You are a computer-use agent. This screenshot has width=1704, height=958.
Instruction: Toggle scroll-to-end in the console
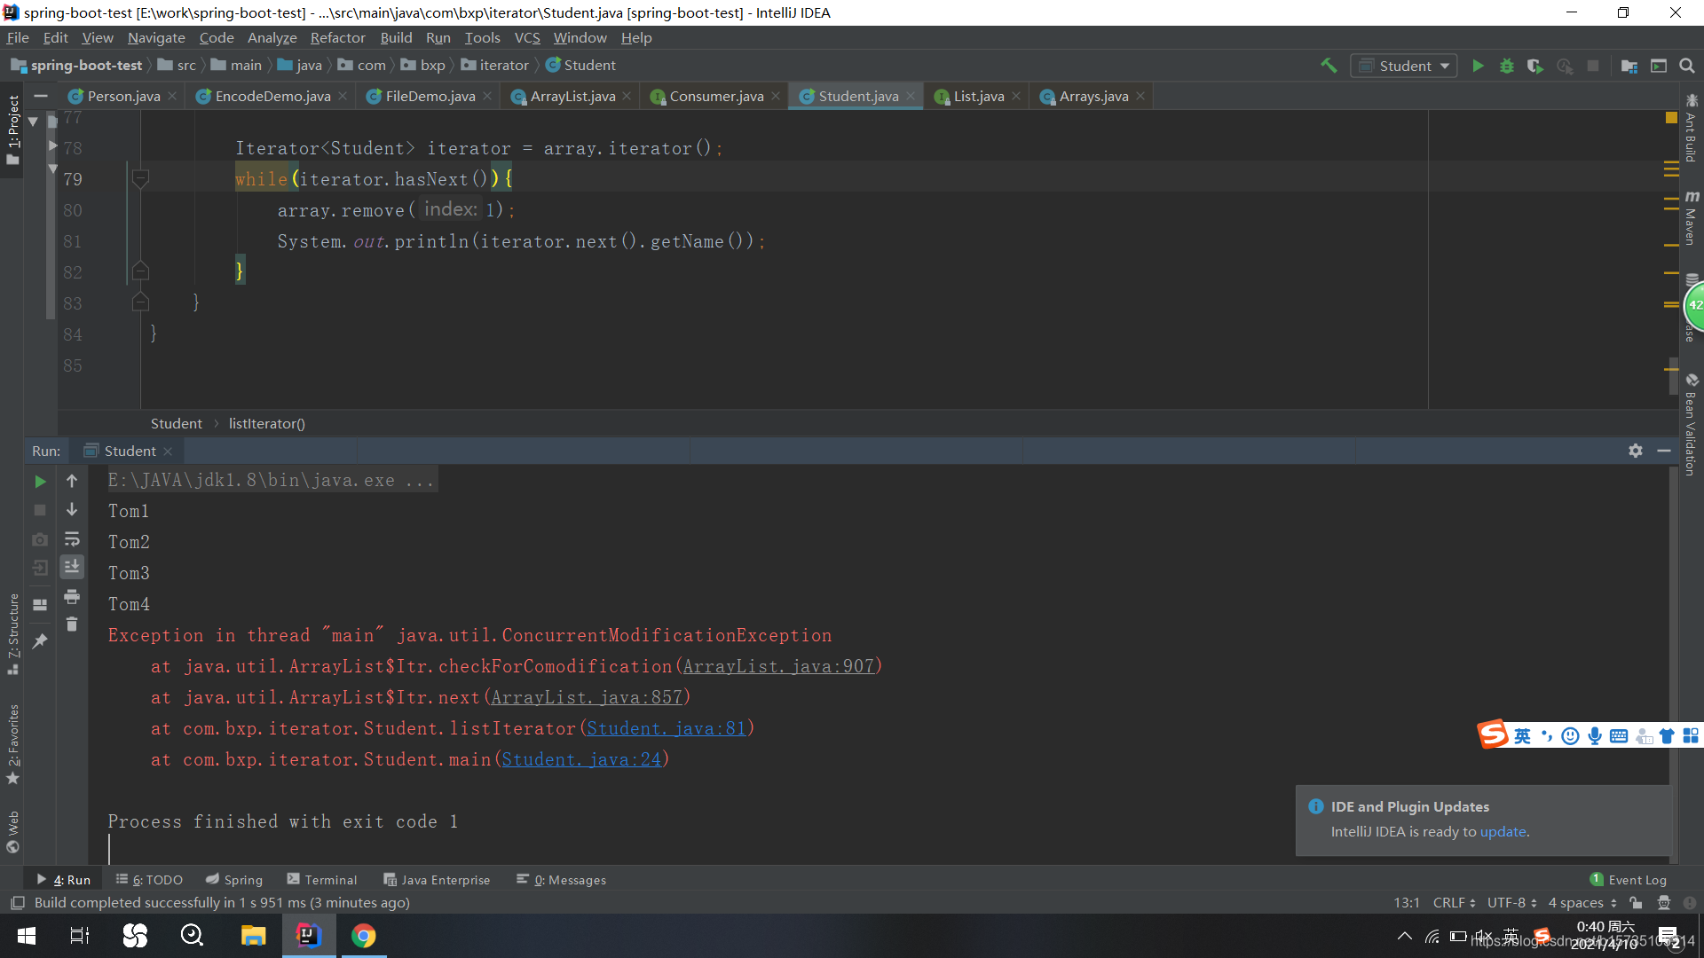pos(72,568)
